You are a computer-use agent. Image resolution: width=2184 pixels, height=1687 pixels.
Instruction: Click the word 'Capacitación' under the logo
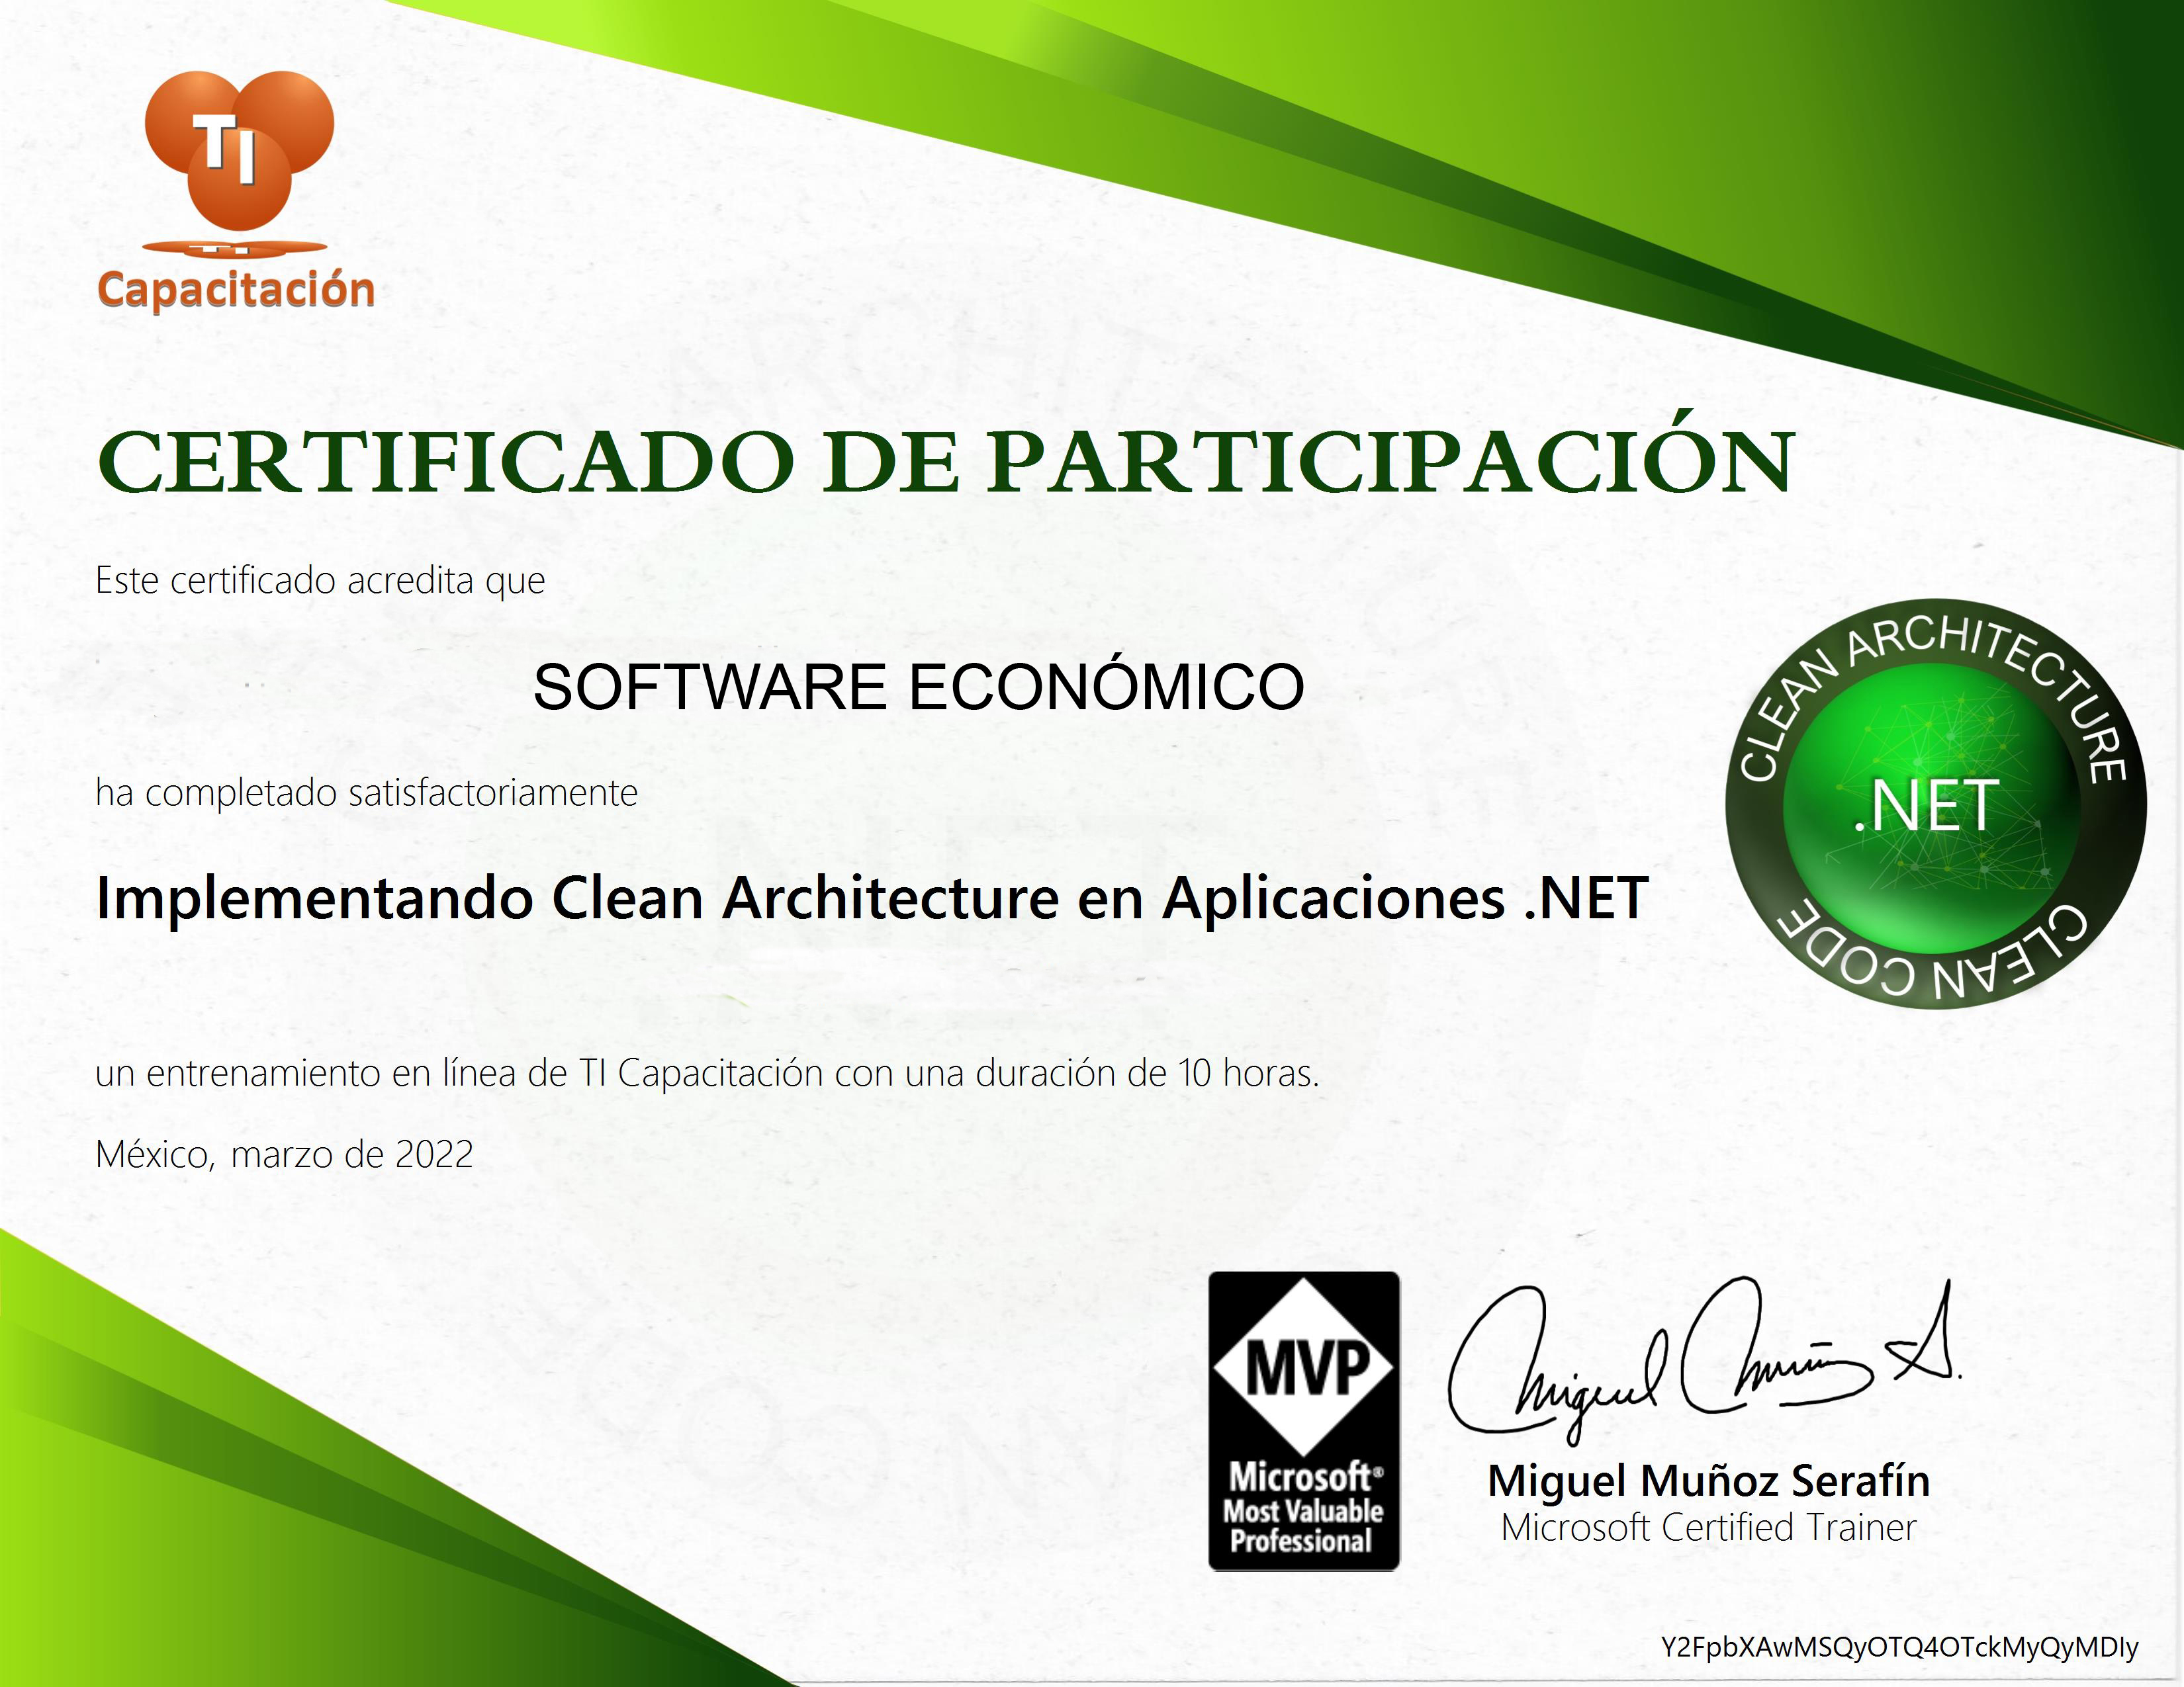point(236,290)
